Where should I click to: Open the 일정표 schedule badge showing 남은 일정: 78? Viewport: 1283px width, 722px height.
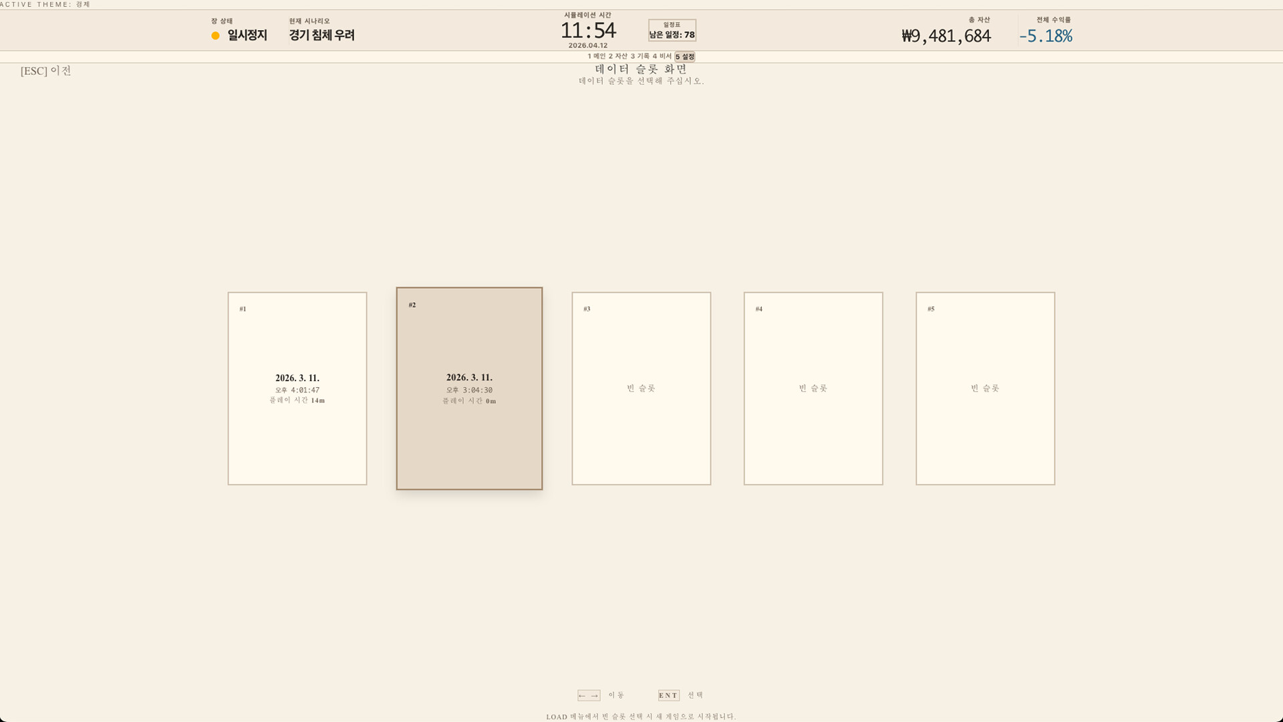(x=672, y=29)
